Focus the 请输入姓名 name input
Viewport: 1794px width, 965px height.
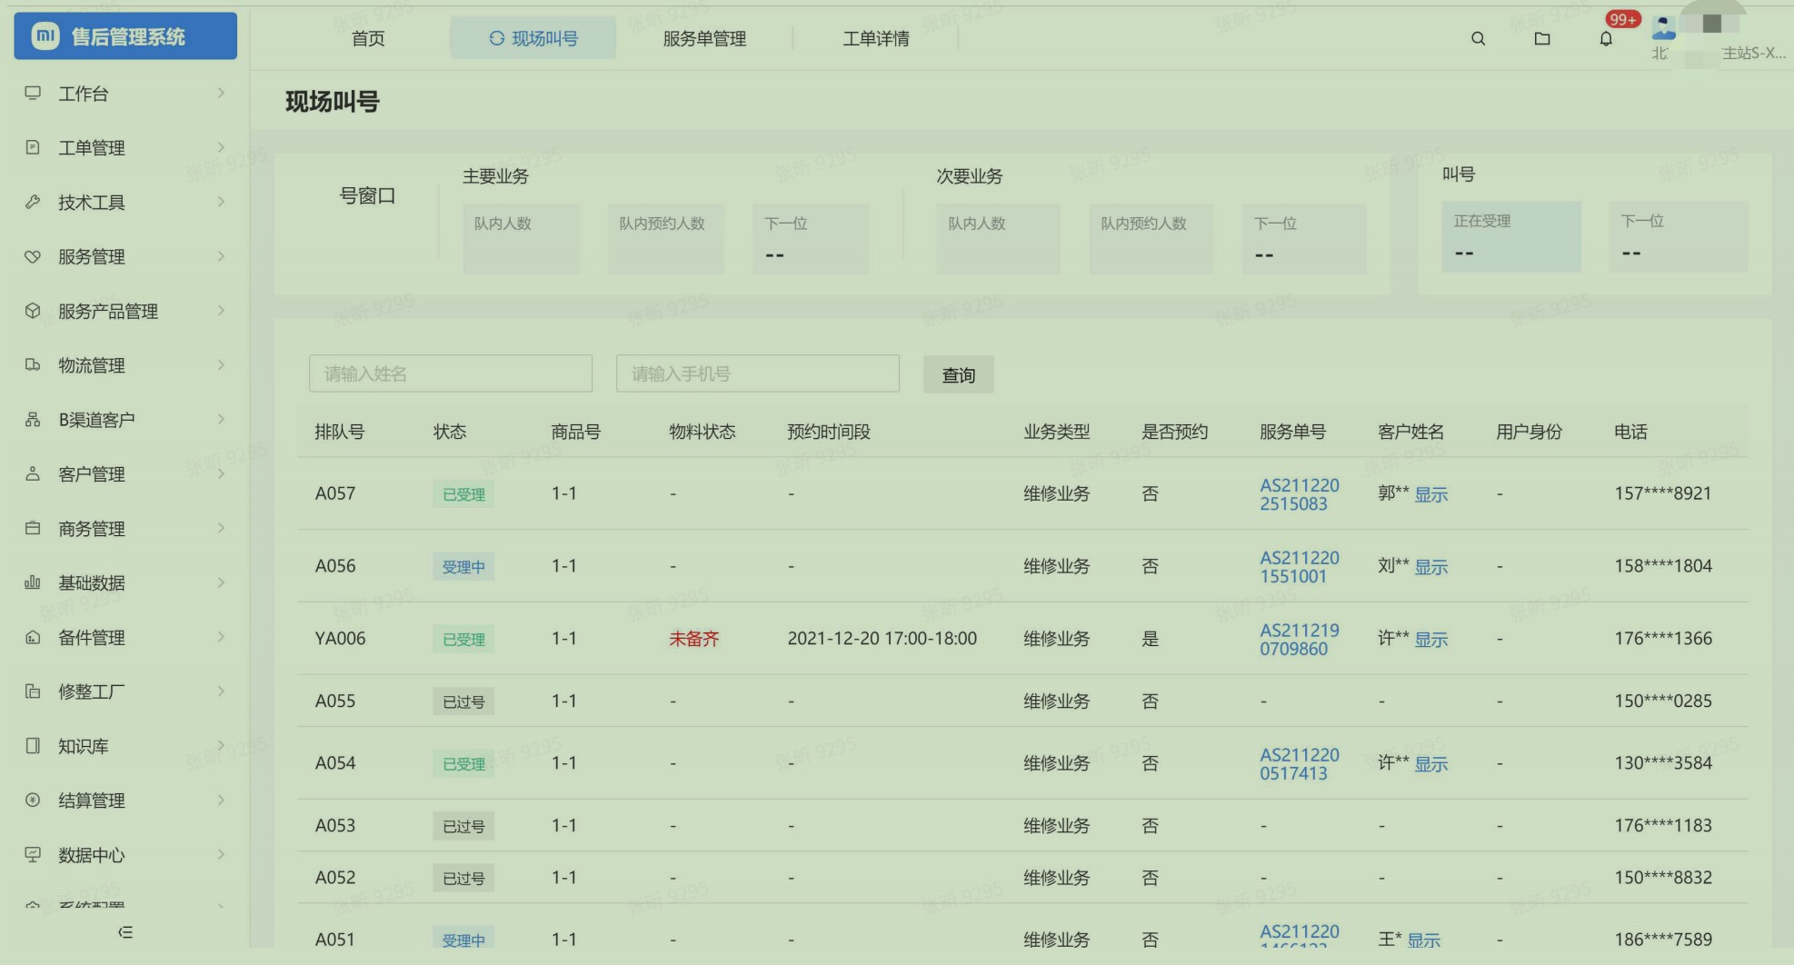tap(451, 373)
